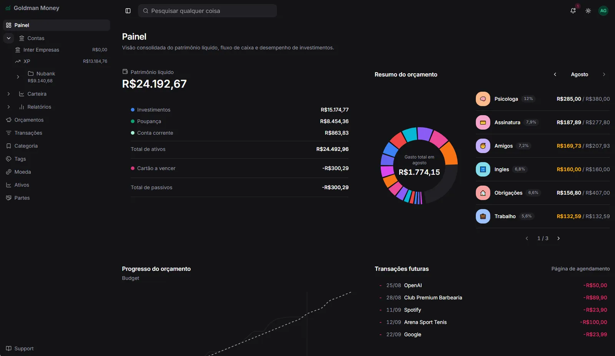Go to next month after Agosto
Screen dimensions: 615x356
click(x=604, y=75)
